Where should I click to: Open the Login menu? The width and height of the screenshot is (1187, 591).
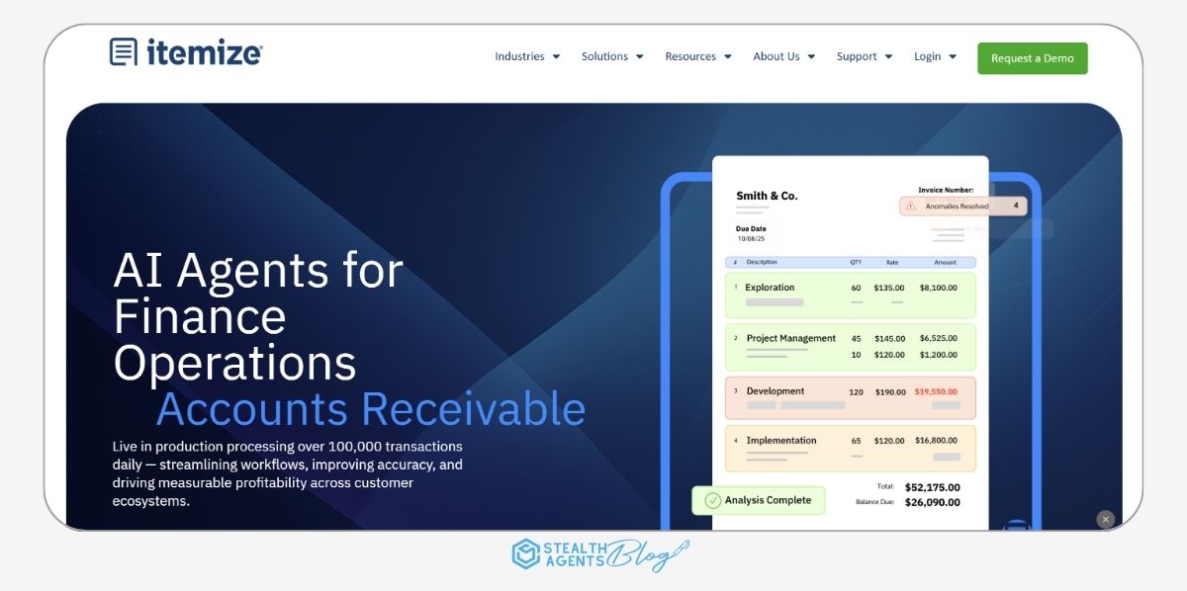[x=935, y=57]
